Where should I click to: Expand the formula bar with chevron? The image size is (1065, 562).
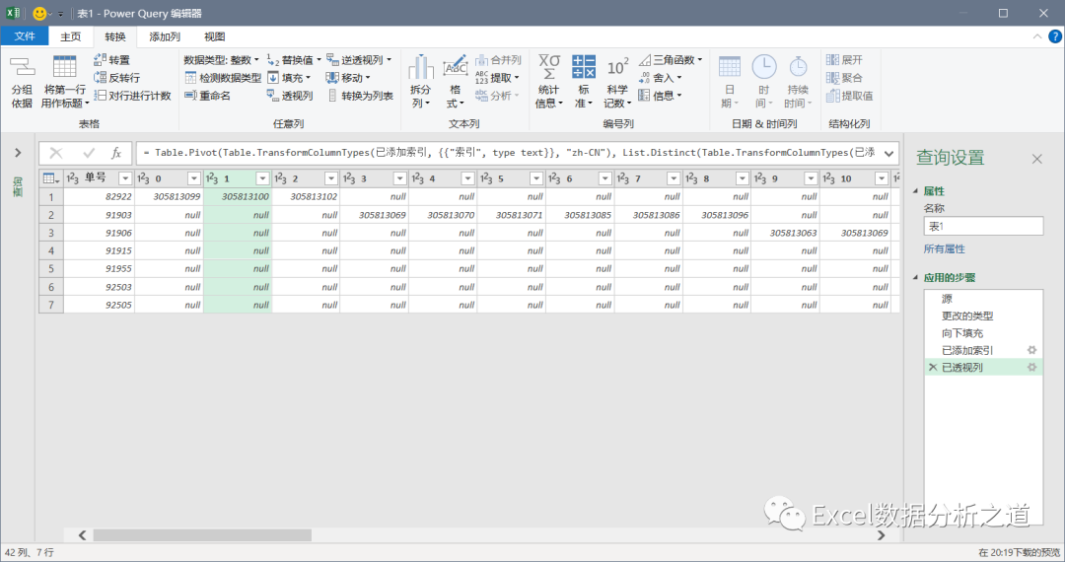click(x=888, y=154)
